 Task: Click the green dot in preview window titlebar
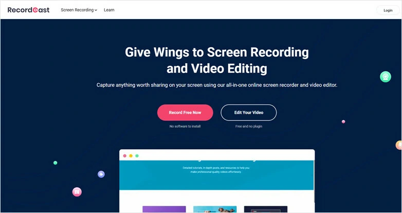tap(137, 156)
